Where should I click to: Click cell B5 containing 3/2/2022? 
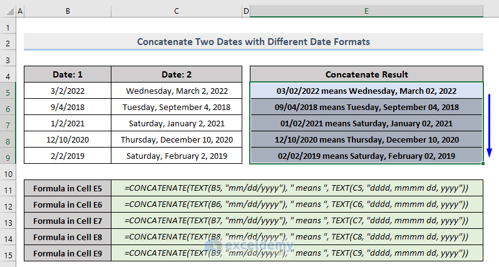coord(68,91)
